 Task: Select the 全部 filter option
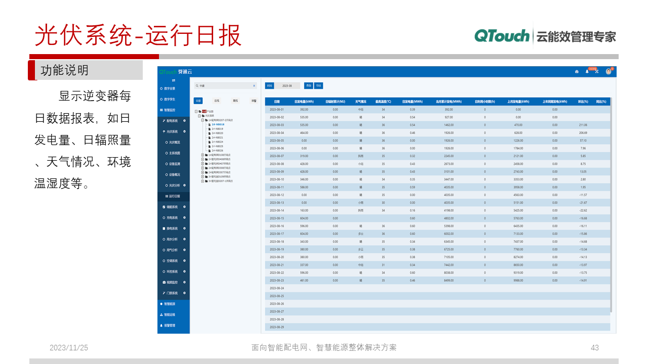tap(198, 100)
